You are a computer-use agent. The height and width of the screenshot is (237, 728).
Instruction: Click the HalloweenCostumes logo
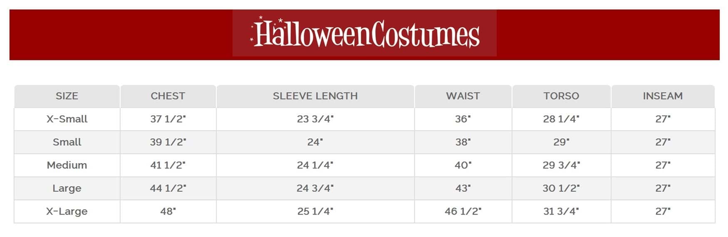(x=364, y=34)
